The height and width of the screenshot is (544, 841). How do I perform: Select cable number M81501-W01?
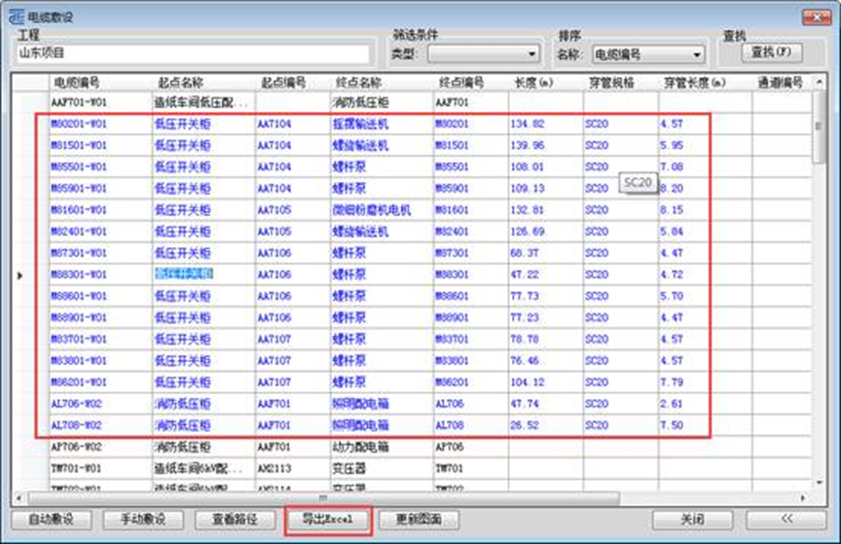79,145
